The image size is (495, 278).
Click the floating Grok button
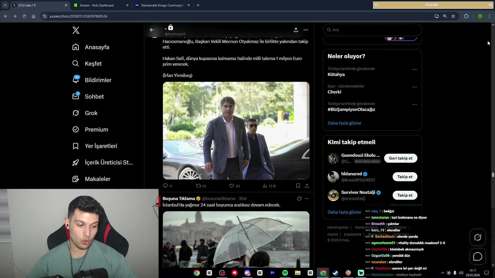tap(478, 237)
